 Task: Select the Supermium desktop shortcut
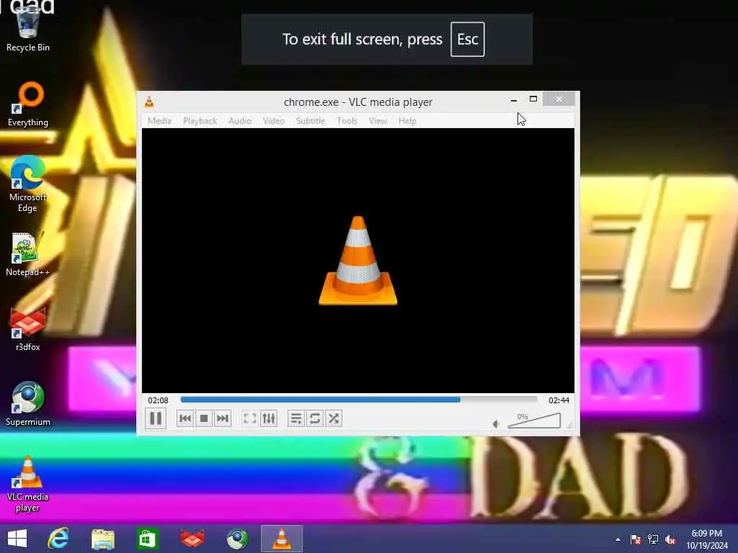[28, 403]
